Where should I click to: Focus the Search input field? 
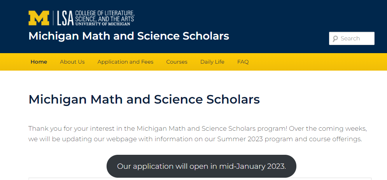coord(352,38)
